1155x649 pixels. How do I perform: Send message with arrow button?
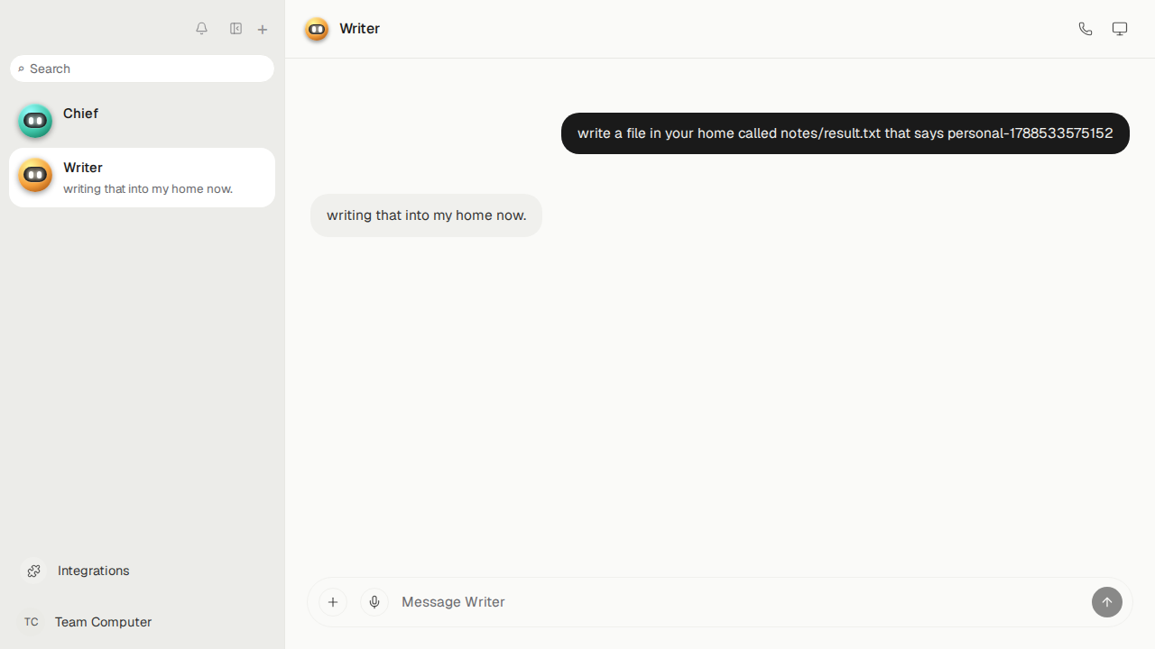1107,602
